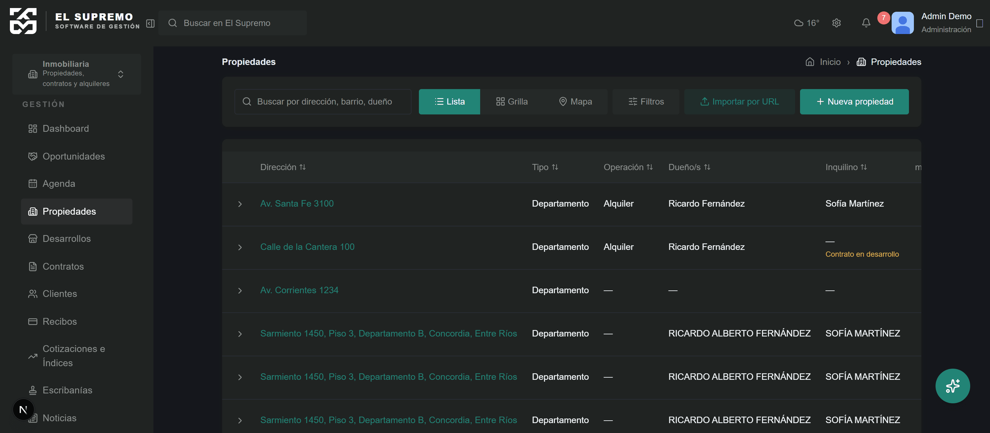Focus the global Buscar en El Supremo field
Screen dimensions: 990x433
tap(233, 23)
